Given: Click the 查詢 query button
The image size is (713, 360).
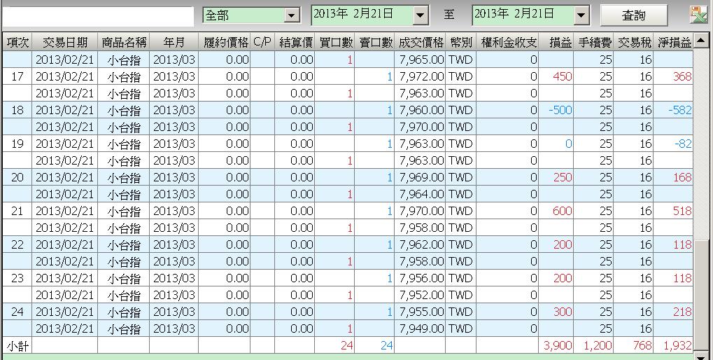Looking at the screenshot, I should click(633, 15).
